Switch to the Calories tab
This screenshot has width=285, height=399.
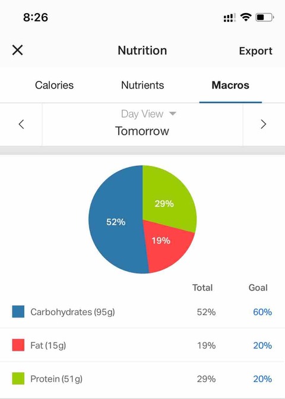(54, 85)
